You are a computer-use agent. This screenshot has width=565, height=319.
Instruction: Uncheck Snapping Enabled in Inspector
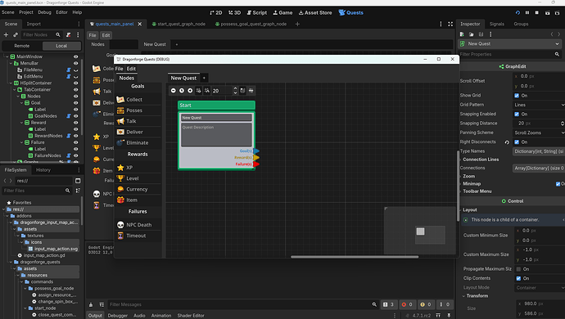click(x=517, y=115)
